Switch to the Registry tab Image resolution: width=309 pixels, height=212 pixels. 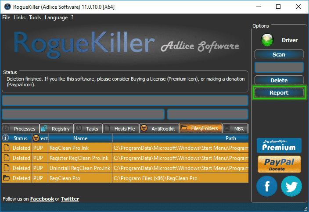56,129
